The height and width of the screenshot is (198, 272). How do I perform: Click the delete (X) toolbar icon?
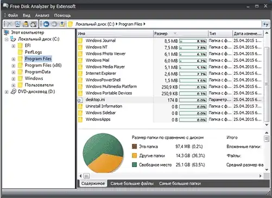[9, 24]
